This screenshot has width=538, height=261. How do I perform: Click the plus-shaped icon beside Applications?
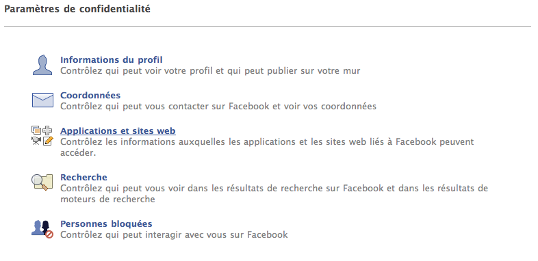click(47, 130)
